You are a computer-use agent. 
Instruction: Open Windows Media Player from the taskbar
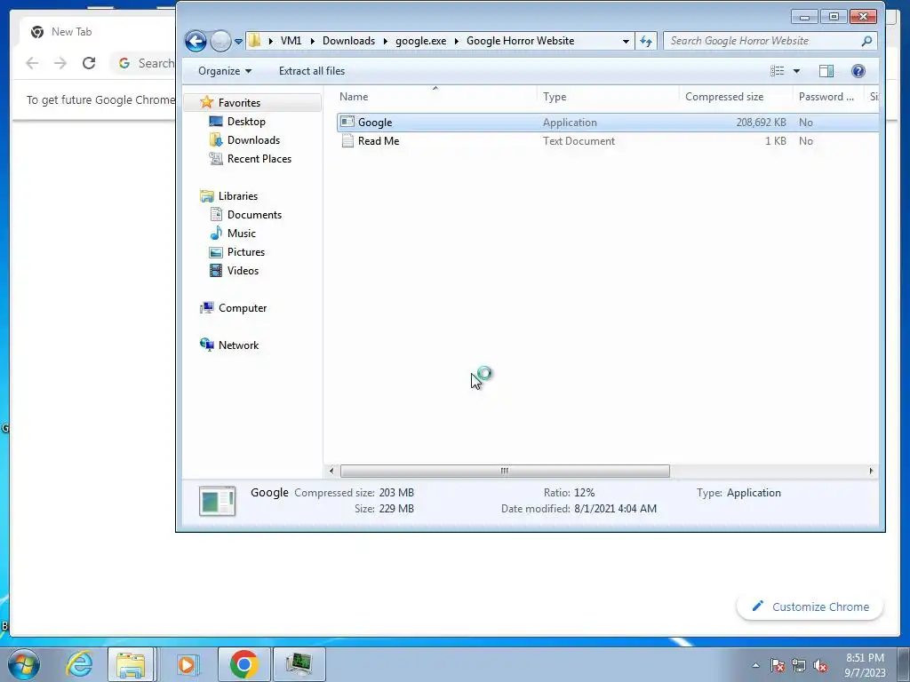(187, 664)
